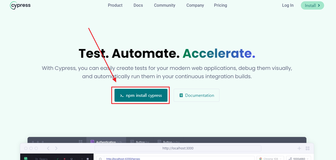Open the Product menu
Screen dimensions: 336x160
pyautogui.click(x=115, y=5)
